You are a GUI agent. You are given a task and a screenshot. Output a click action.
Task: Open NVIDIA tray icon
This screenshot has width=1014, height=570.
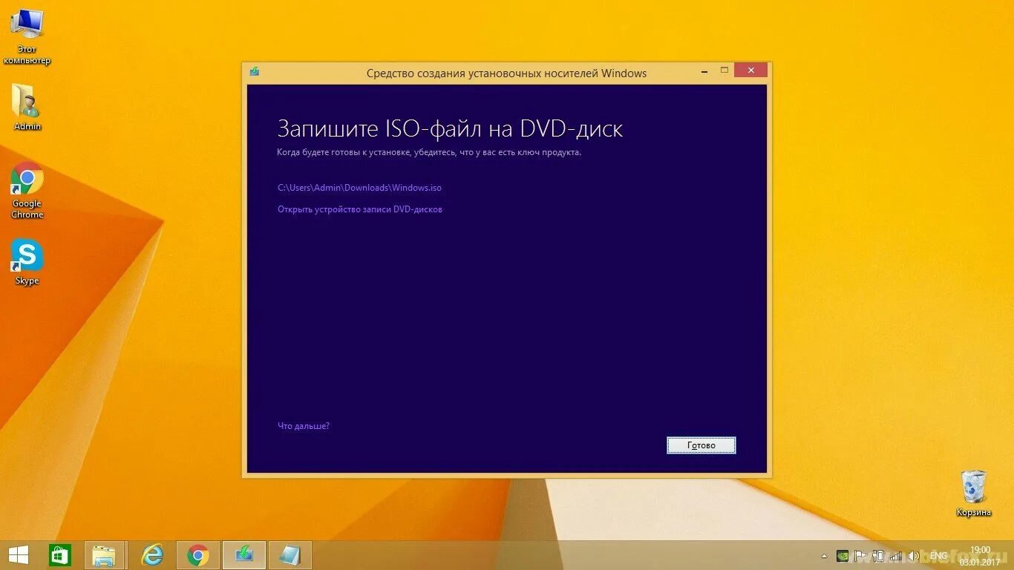(843, 556)
